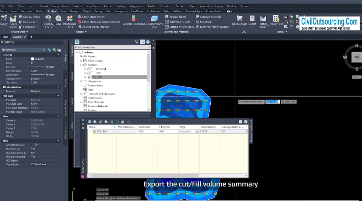Expand the Design panel flyout
Screen dimensions: 362x201
pyautogui.click(x=81, y=32)
